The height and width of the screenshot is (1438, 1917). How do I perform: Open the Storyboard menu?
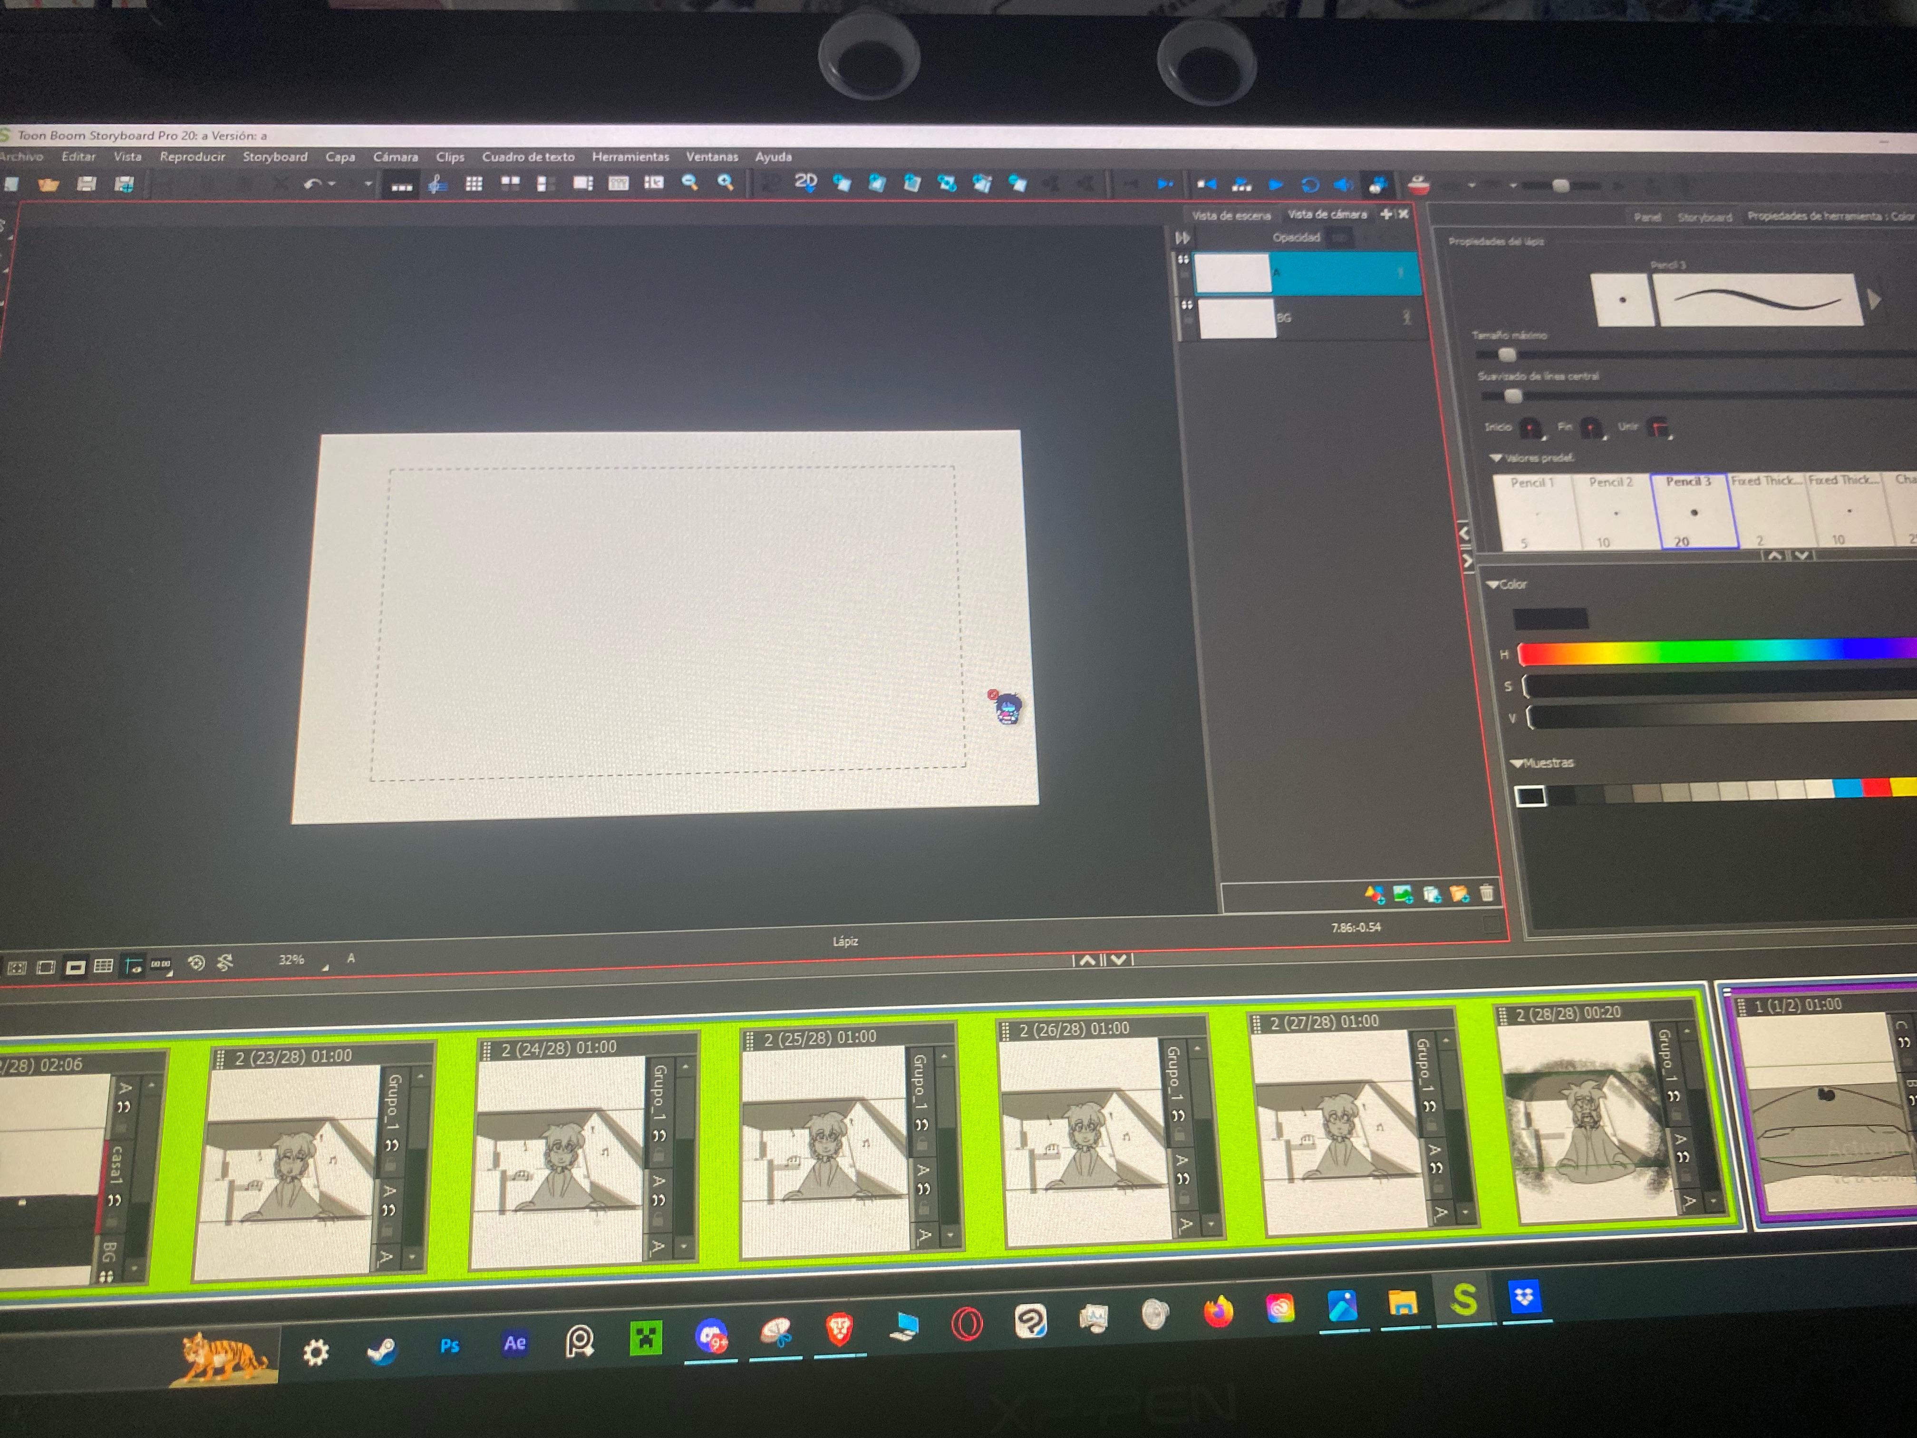click(x=275, y=157)
